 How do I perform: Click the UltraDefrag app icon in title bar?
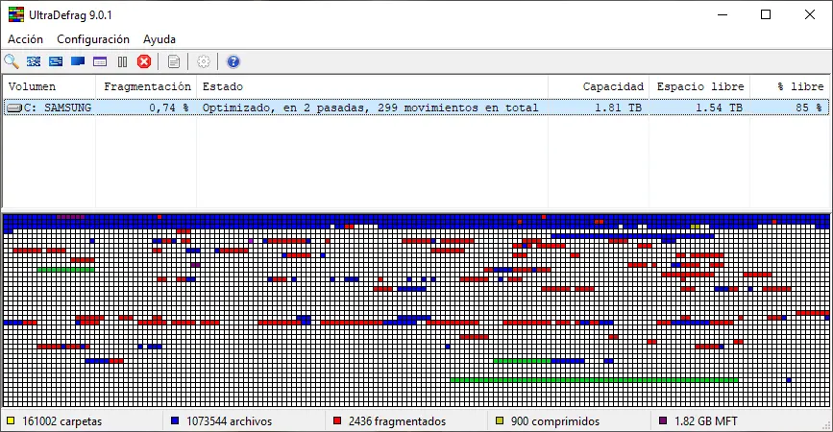pos(16,14)
